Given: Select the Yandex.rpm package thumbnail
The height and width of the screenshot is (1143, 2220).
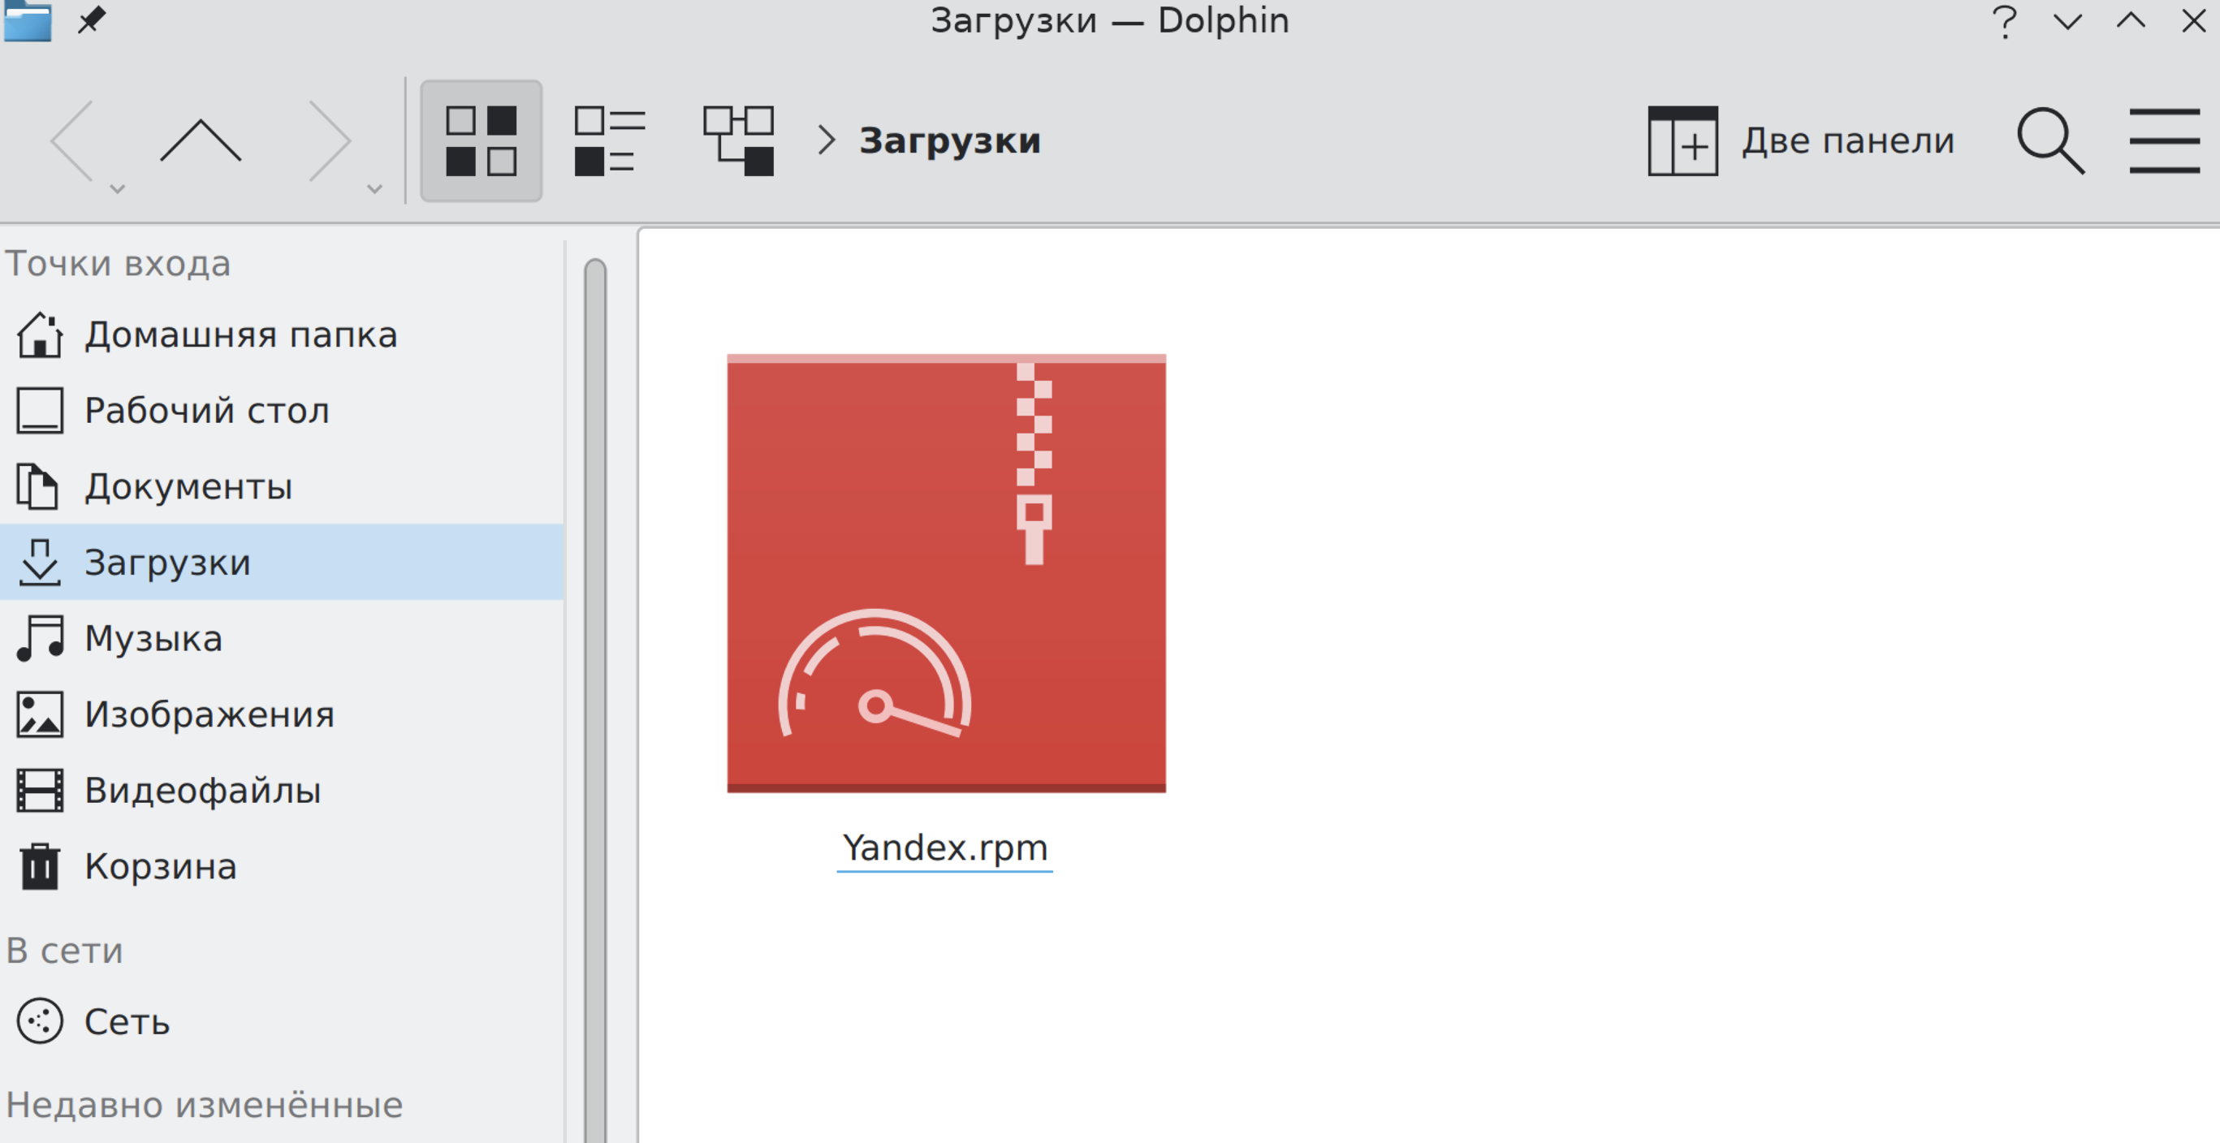Looking at the screenshot, I should click(x=946, y=573).
